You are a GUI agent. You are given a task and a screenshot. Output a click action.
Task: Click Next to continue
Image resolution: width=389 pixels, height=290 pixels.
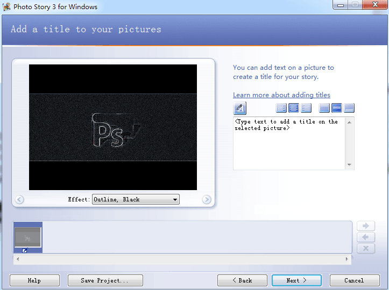point(296,280)
